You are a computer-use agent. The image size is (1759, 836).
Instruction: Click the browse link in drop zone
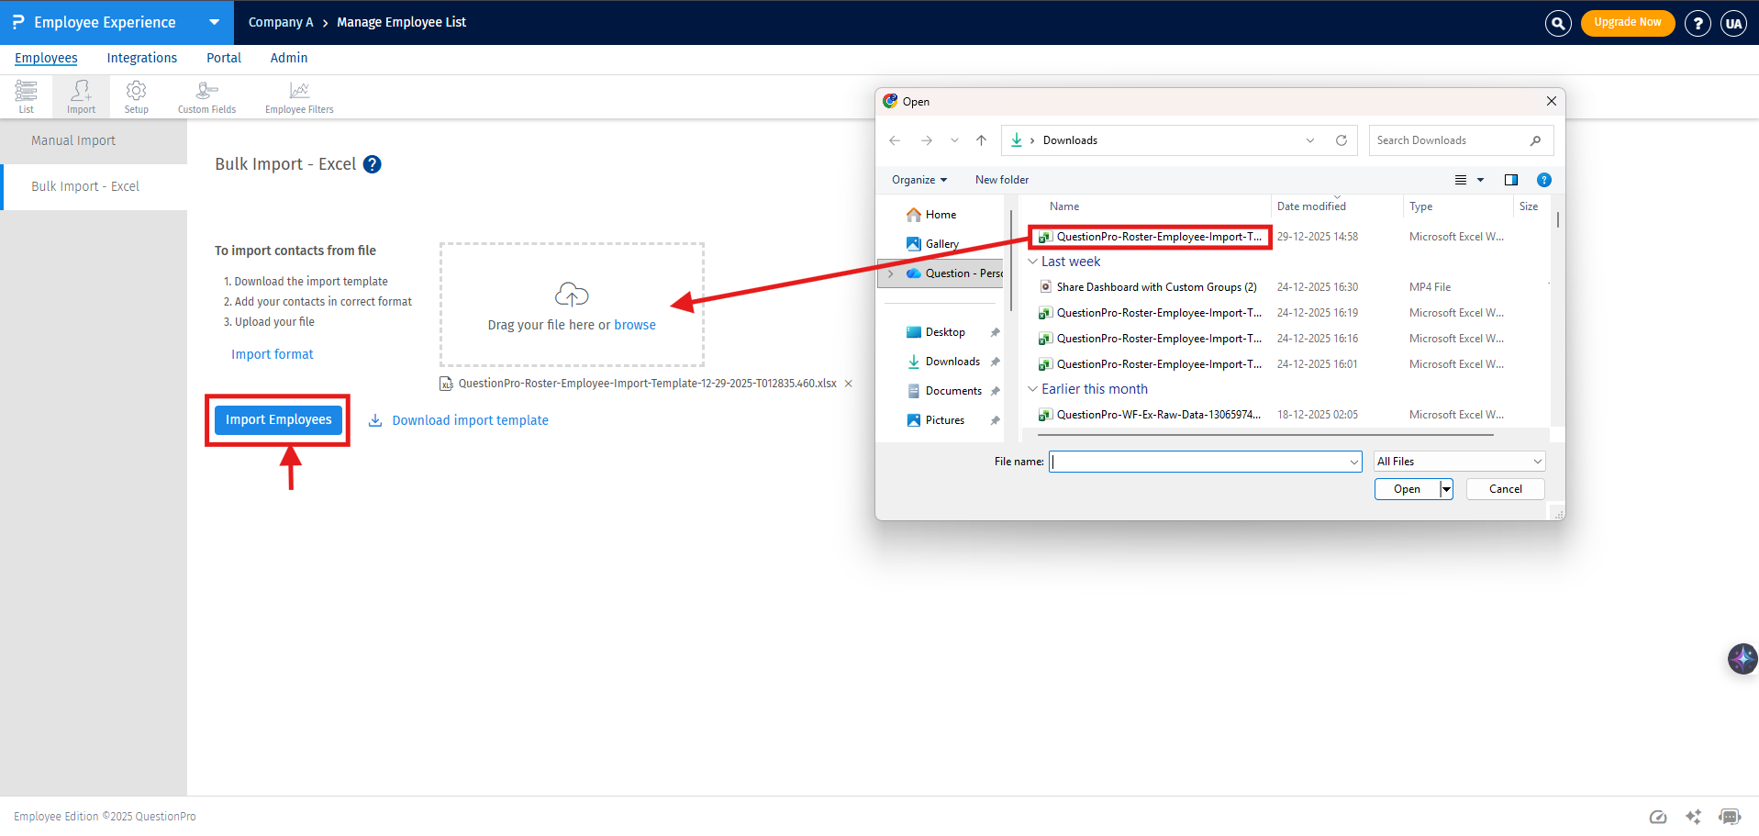click(x=635, y=325)
